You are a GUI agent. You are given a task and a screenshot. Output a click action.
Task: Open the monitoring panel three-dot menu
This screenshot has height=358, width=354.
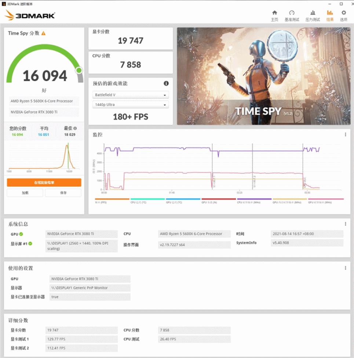click(x=345, y=135)
